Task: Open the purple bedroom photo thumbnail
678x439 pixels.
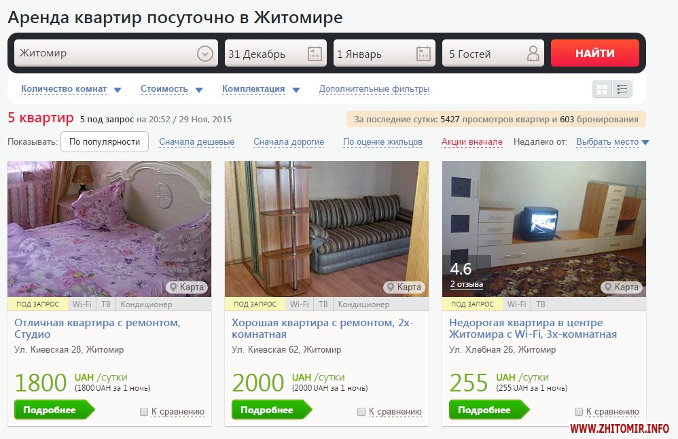Action: click(109, 229)
